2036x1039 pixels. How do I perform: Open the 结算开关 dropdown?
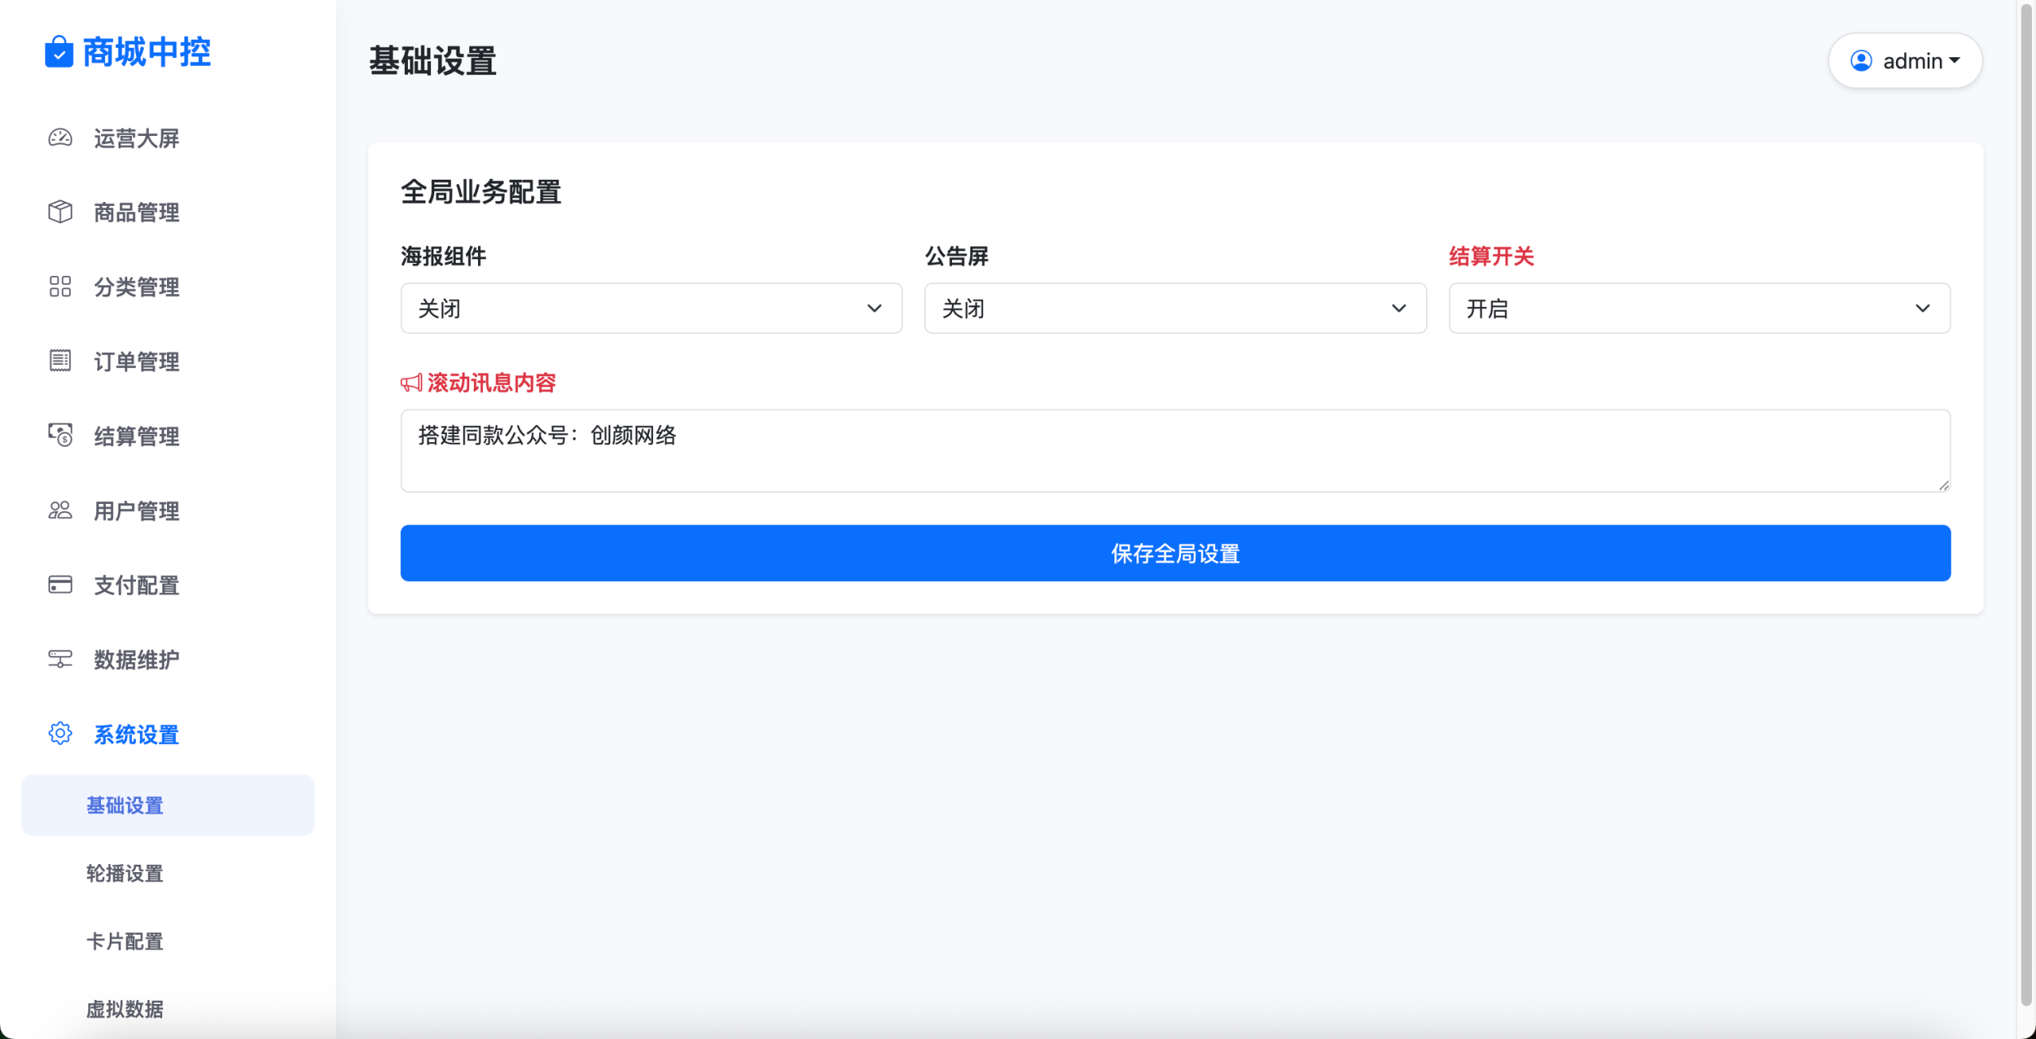pos(1699,308)
